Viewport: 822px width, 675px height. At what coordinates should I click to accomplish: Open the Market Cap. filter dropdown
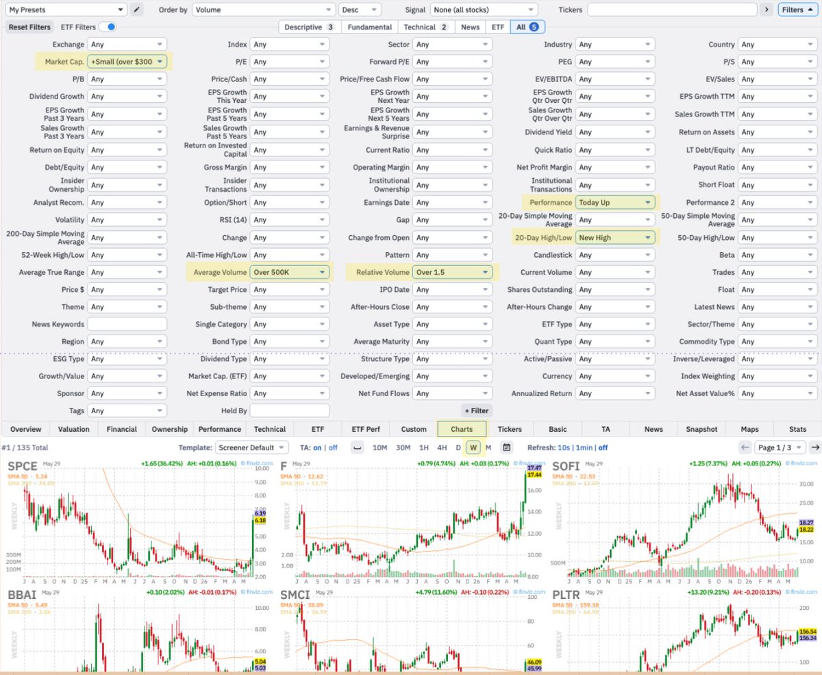pos(127,62)
